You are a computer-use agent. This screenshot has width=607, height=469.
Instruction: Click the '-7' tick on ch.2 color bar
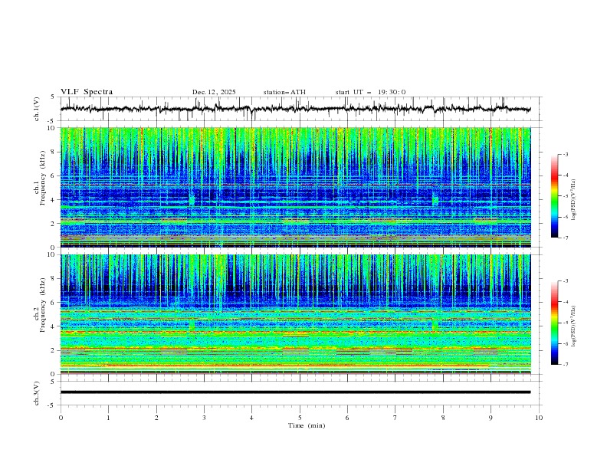[565, 365]
